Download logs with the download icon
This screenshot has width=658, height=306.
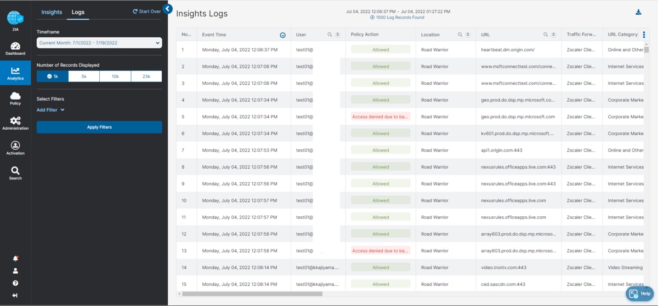[x=638, y=13]
